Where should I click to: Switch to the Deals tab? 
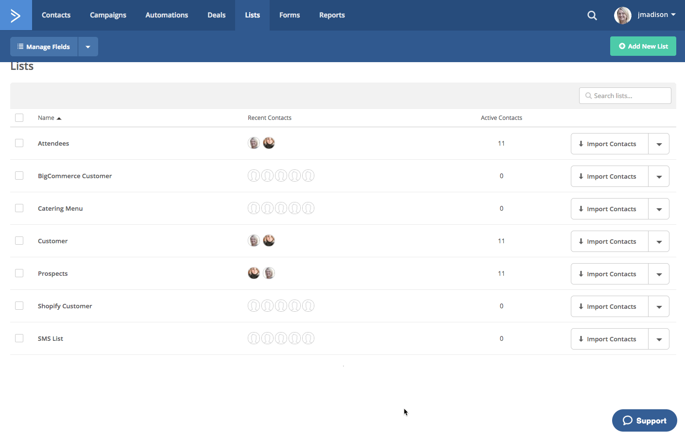coord(216,15)
